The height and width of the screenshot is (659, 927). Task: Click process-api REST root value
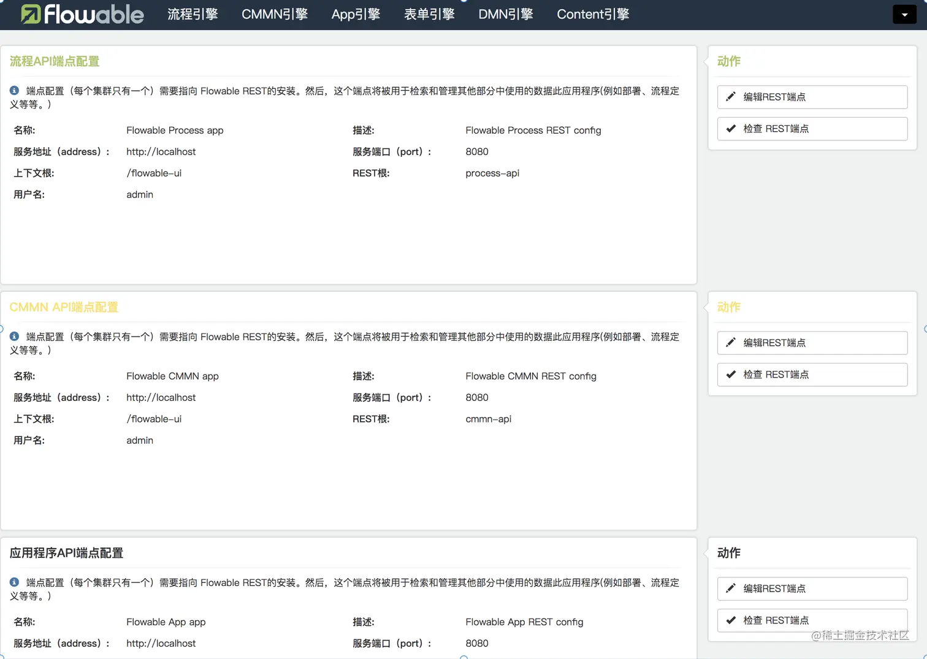point(492,173)
